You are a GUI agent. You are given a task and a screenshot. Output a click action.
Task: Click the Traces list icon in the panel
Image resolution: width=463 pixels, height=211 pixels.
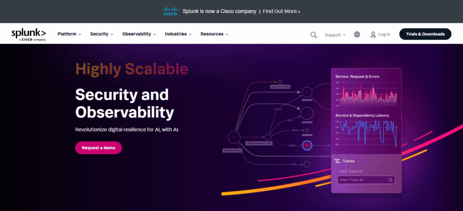[337, 161]
